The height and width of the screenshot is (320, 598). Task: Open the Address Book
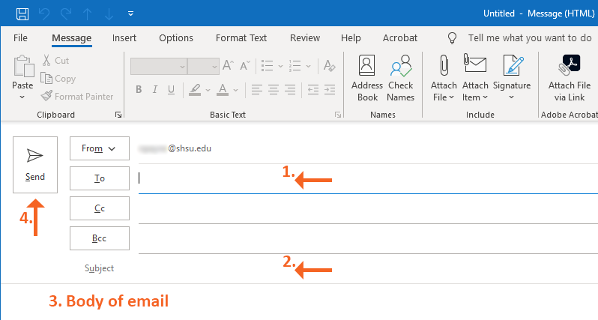tap(367, 79)
